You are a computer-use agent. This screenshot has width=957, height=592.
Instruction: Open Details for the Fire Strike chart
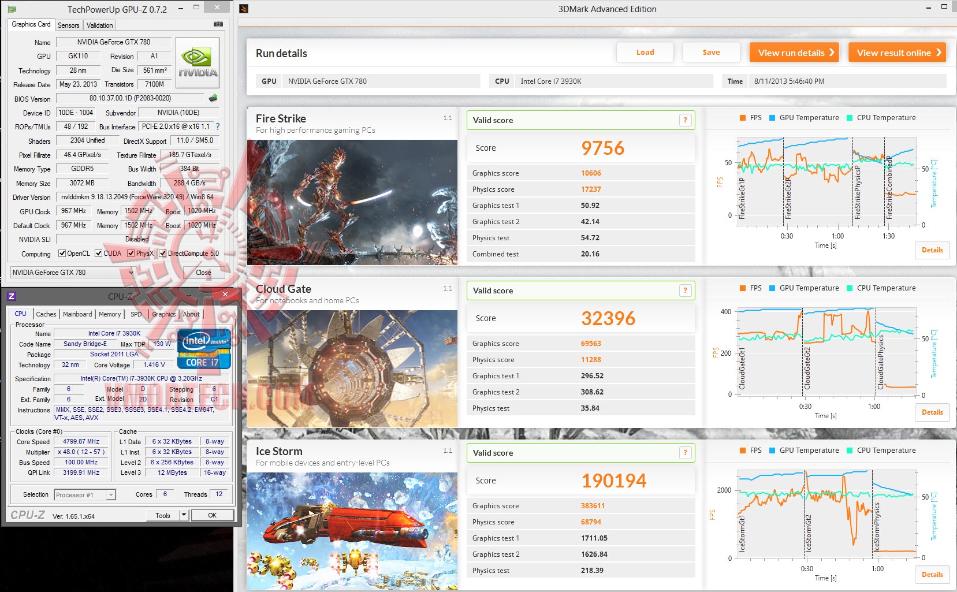[x=932, y=250]
